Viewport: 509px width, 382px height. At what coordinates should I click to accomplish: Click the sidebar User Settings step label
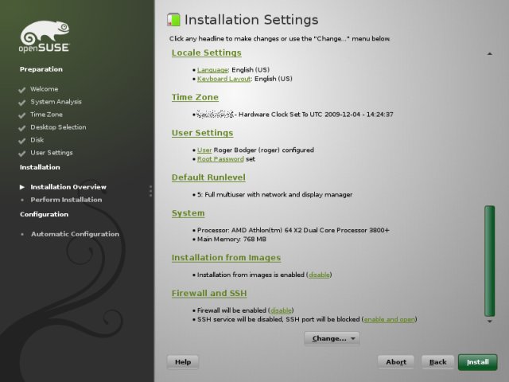pos(52,152)
